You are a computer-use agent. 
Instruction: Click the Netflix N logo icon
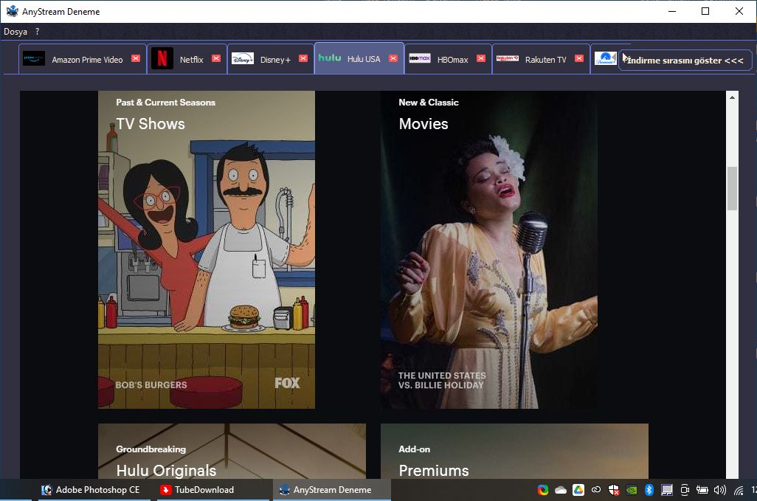tap(162, 59)
